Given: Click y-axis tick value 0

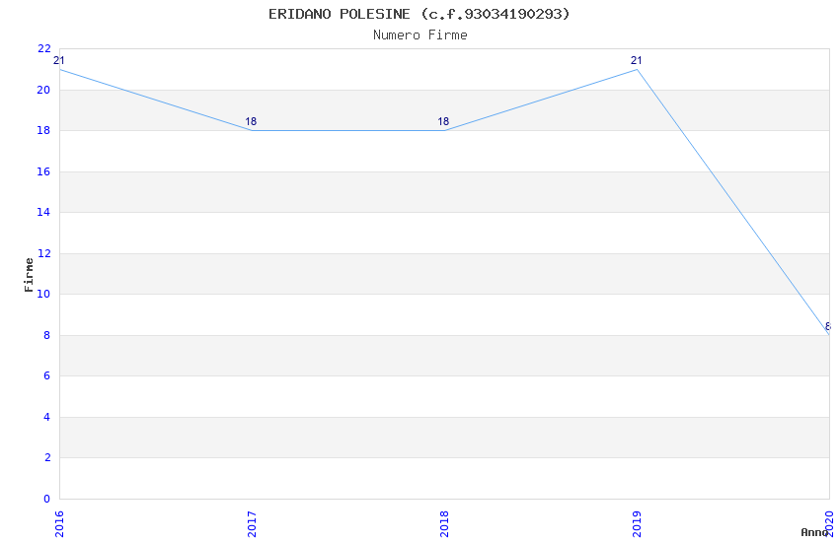Looking at the screenshot, I should (x=47, y=499).
